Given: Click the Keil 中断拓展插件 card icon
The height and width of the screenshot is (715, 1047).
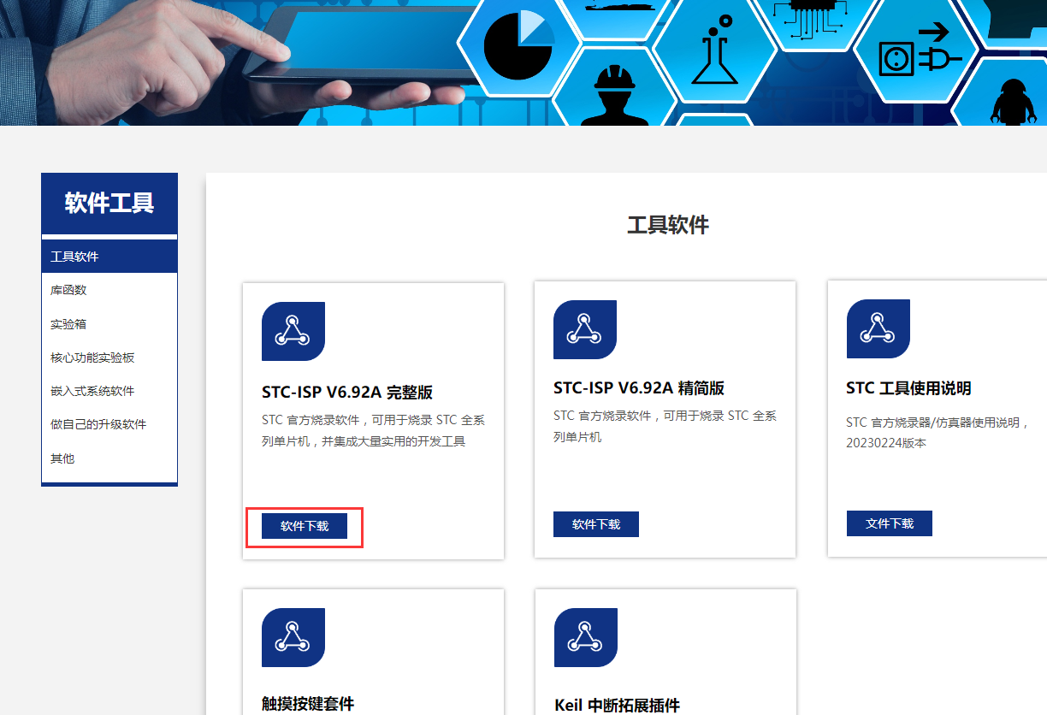Looking at the screenshot, I should [x=586, y=637].
